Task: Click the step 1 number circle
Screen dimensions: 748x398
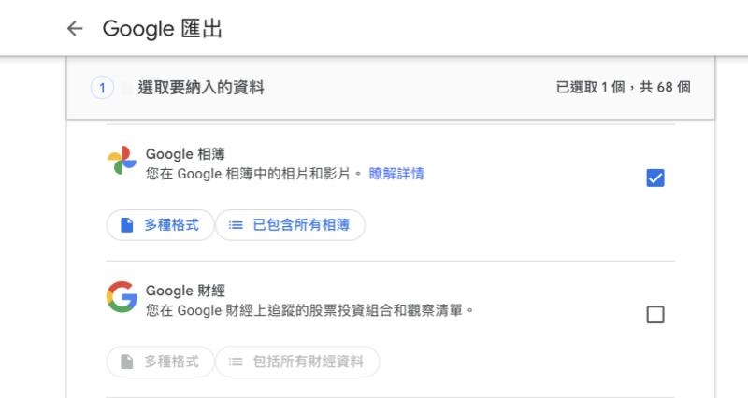Action: [101, 89]
